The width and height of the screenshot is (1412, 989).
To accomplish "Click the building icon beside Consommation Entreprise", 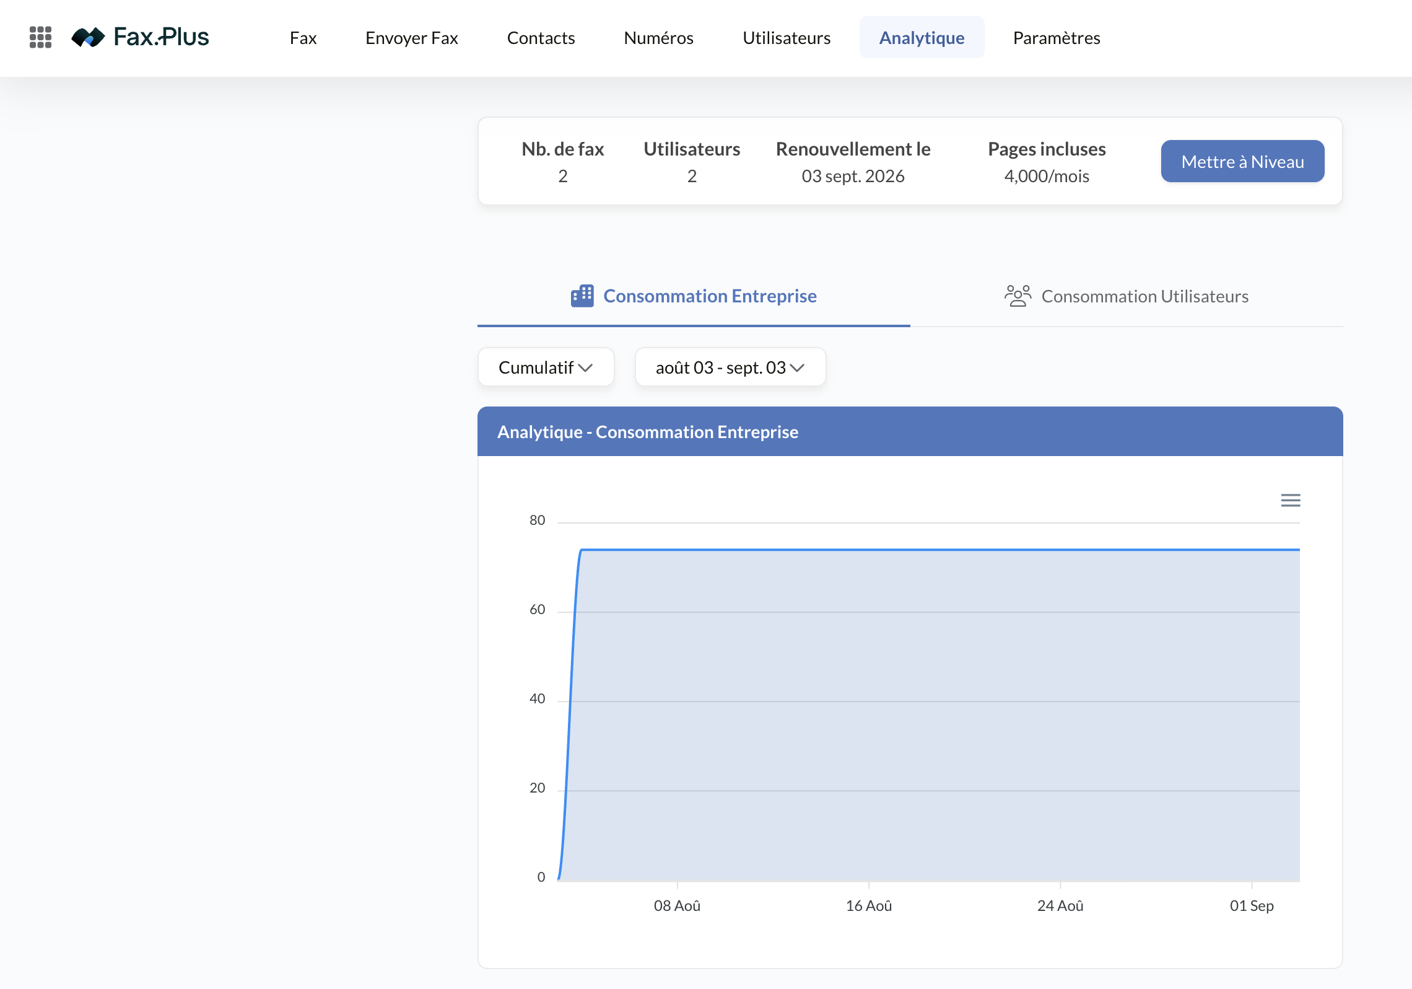I will (x=582, y=296).
